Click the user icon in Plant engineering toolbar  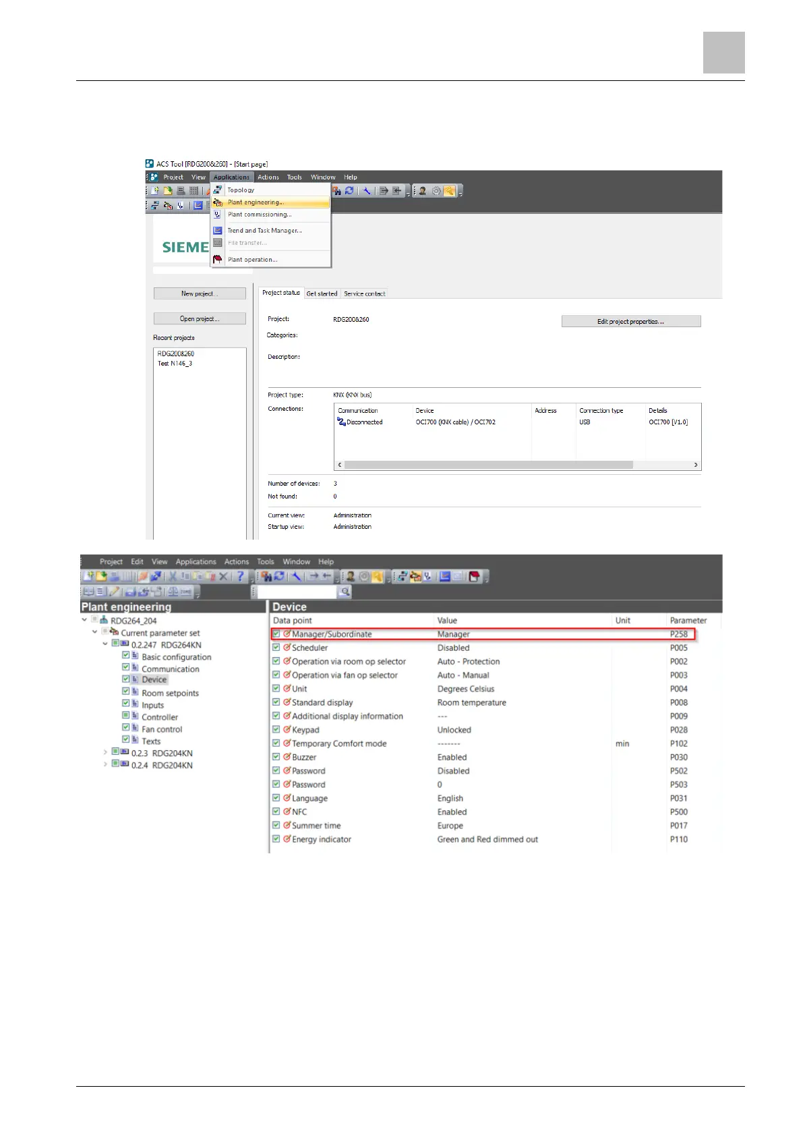click(351, 576)
